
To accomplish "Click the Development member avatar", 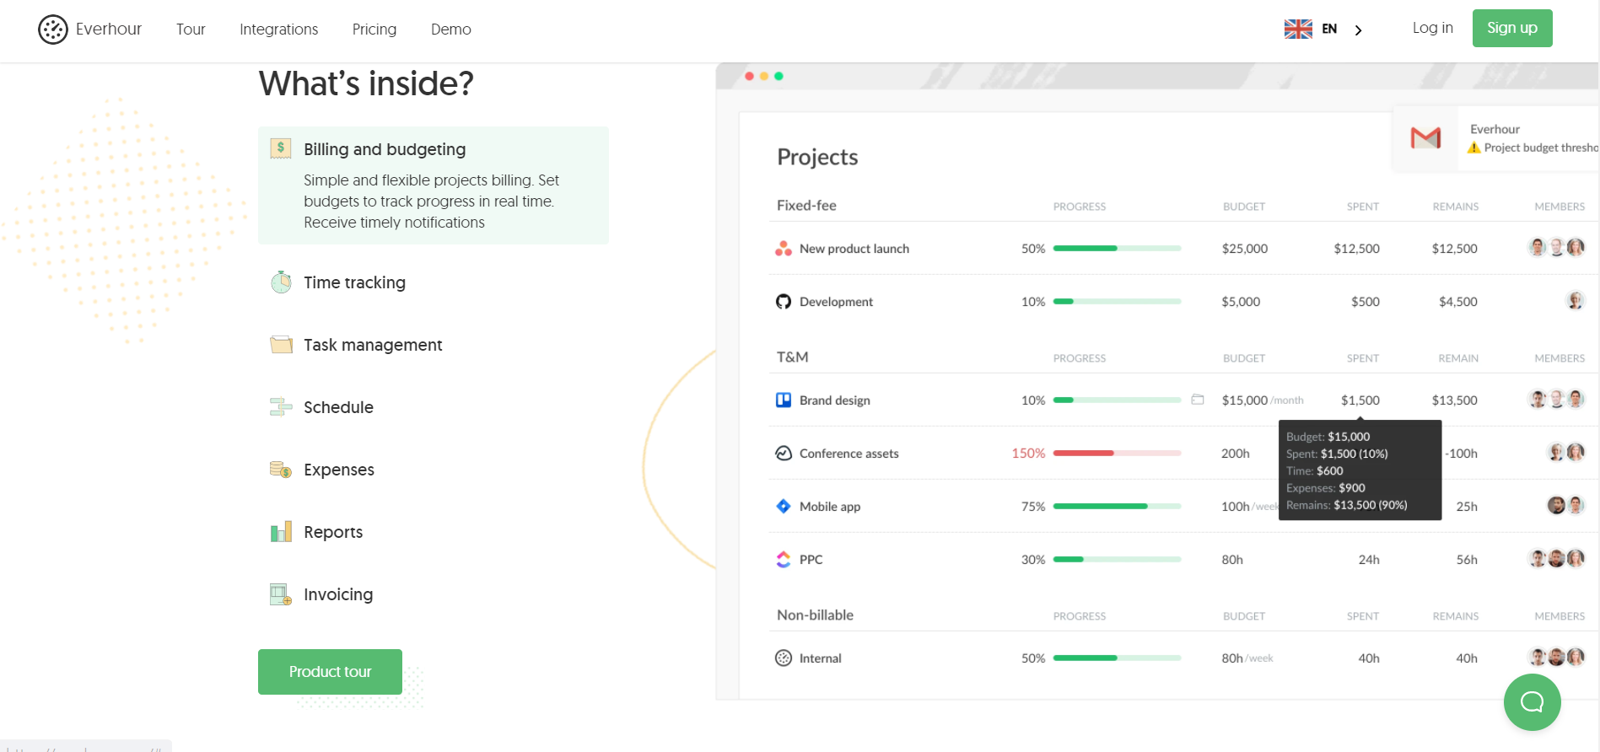I will pyautogui.click(x=1576, y=300).
